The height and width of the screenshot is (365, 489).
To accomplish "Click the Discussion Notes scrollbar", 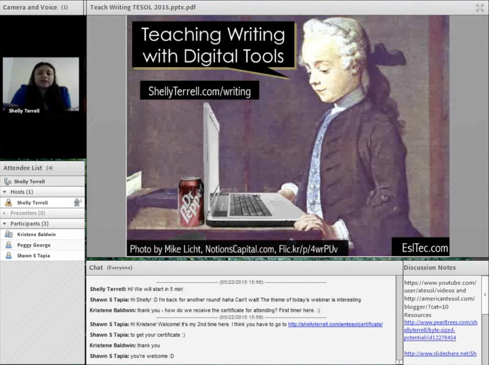I will click(x=485, y=320).
